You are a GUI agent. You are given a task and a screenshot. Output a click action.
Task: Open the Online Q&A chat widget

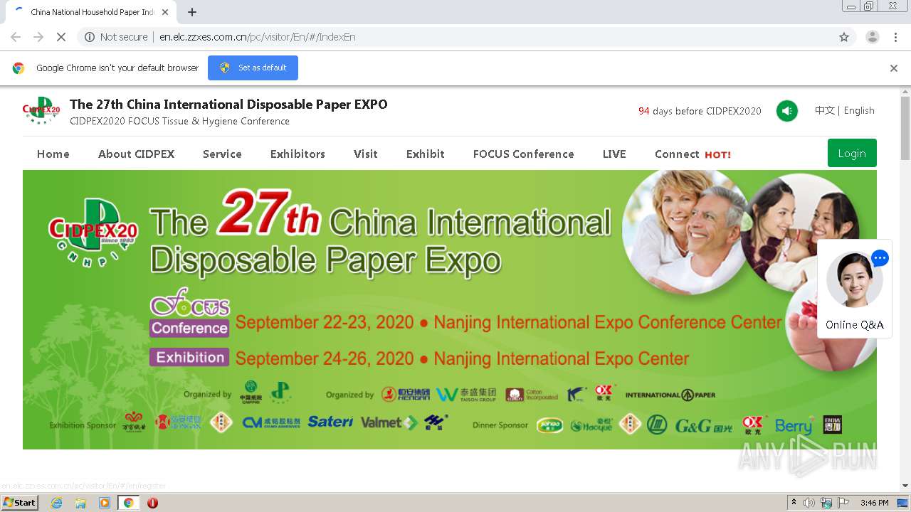(854, 289)
